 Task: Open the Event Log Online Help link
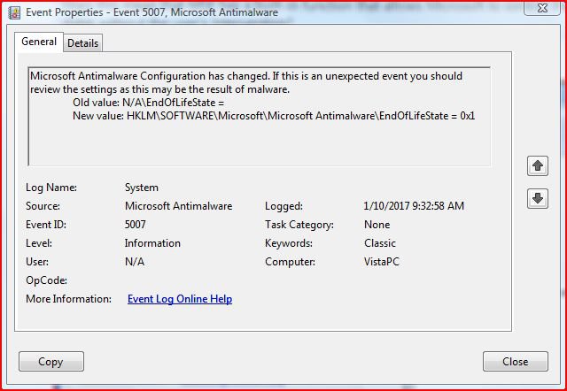[x=180, y=299]
